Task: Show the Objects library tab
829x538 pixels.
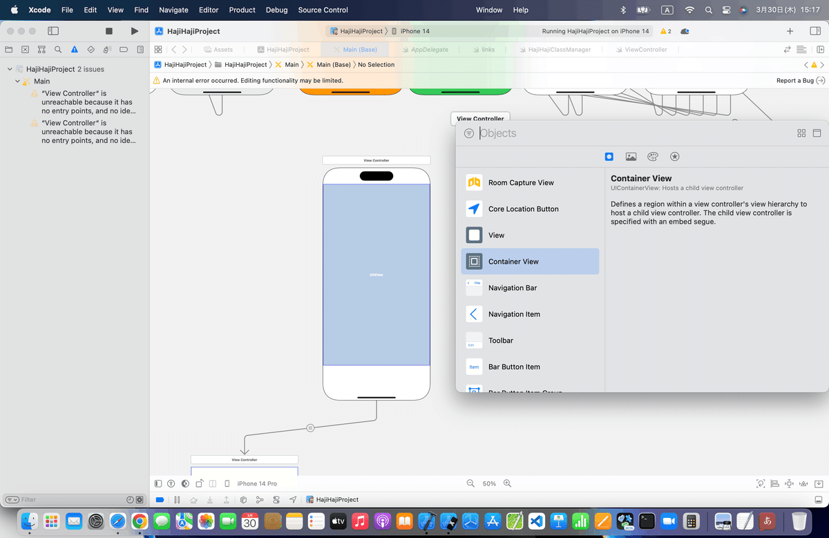Action: tap(609, 157)
